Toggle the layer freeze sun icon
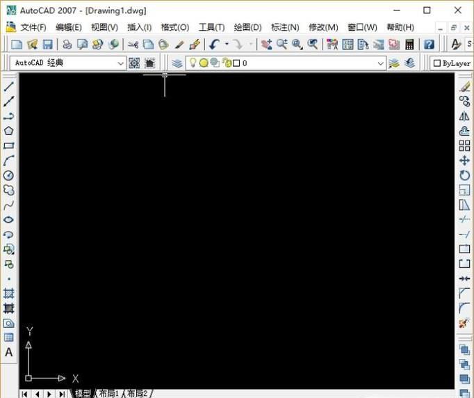 tap(204, 63)
